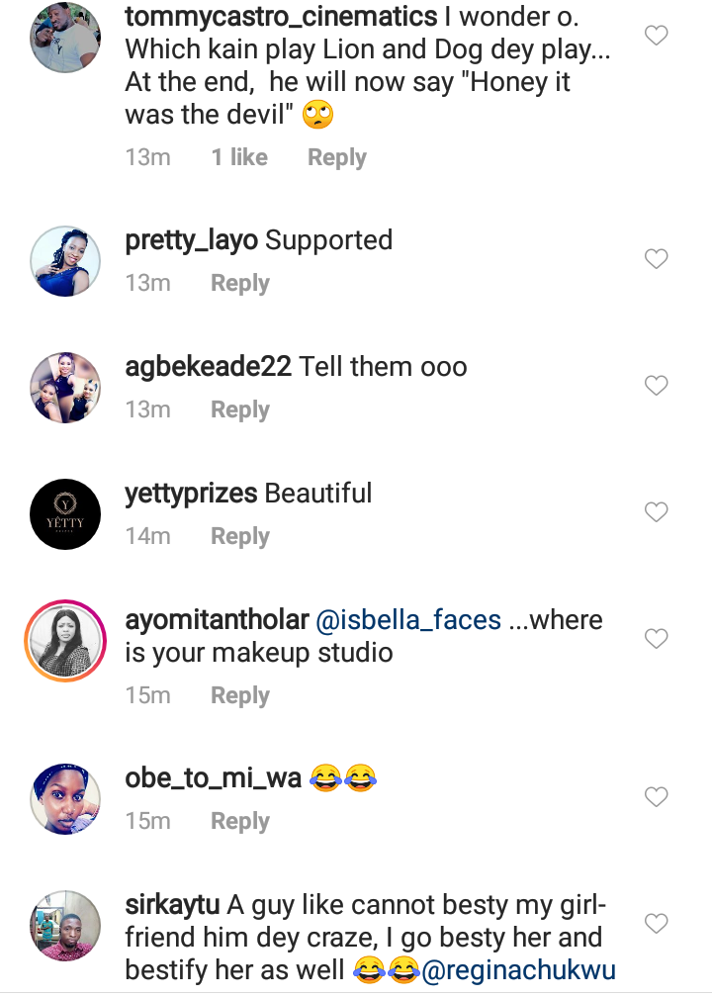View the '1 like' count on the first comment
712x998 pixels.
239,157
